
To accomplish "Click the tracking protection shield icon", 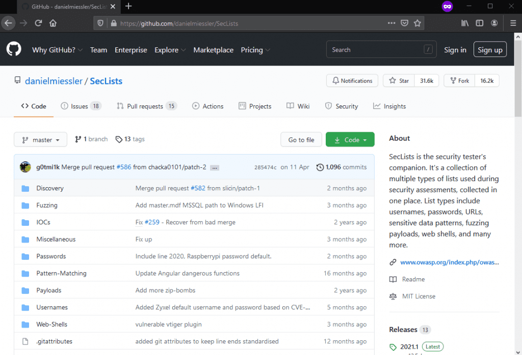I will coord(100,23).
